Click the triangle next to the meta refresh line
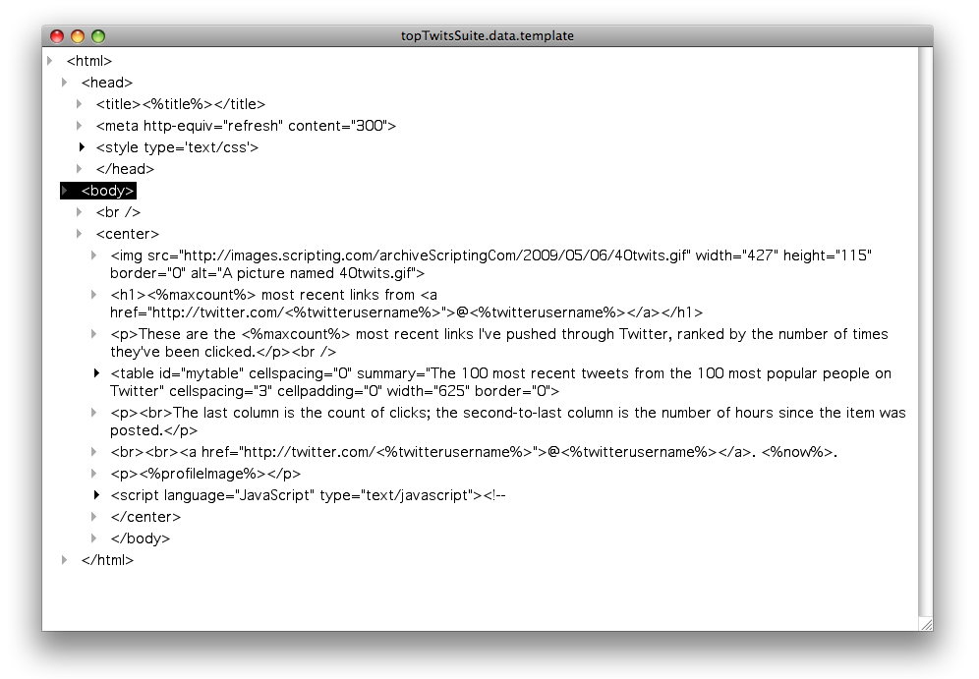The width and height of the screenshot is (979, 679). 80,126
